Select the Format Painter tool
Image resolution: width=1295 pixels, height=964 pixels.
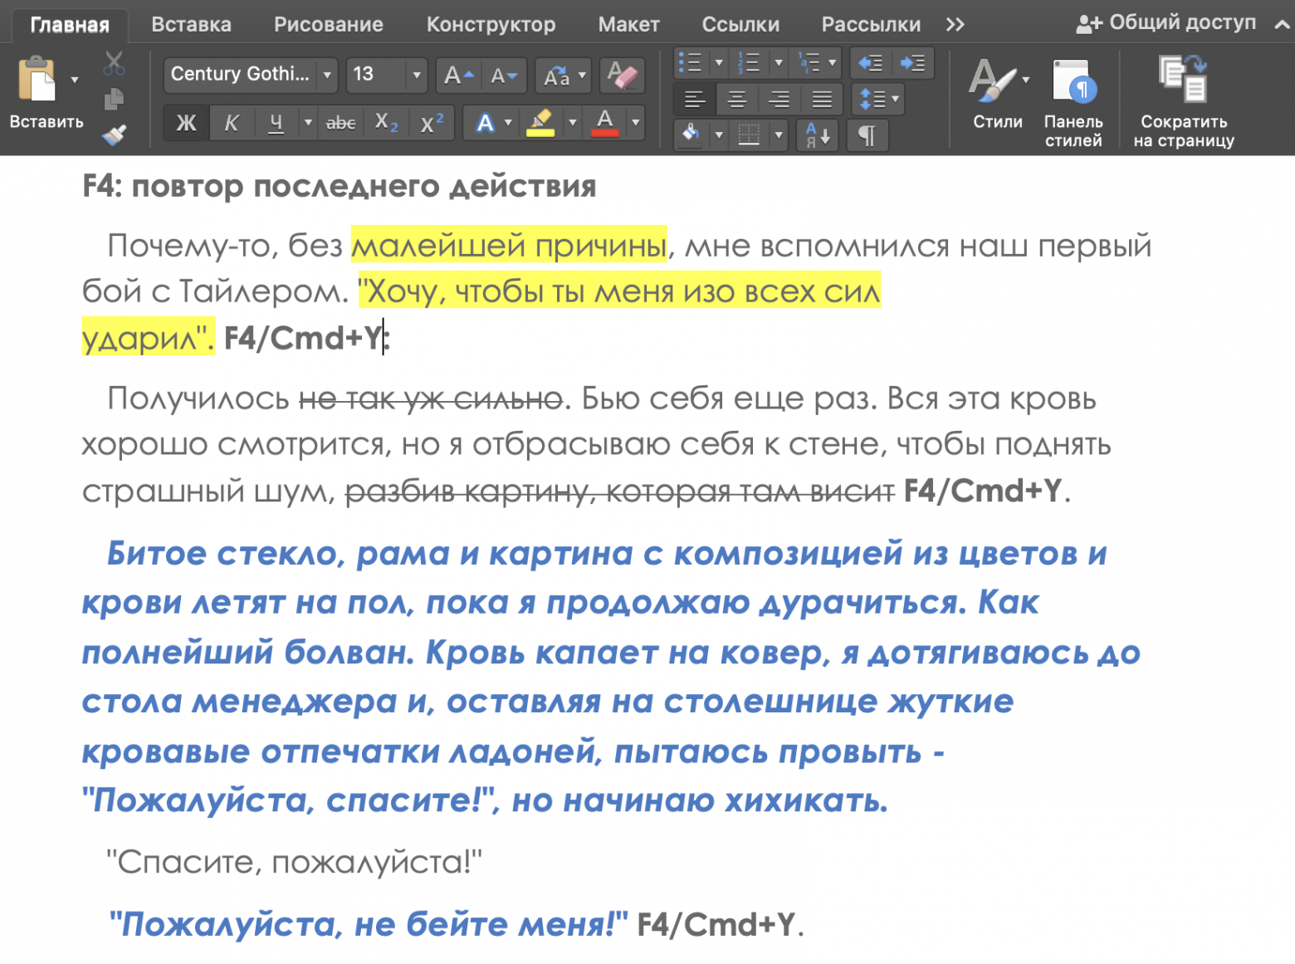(115, 135)
